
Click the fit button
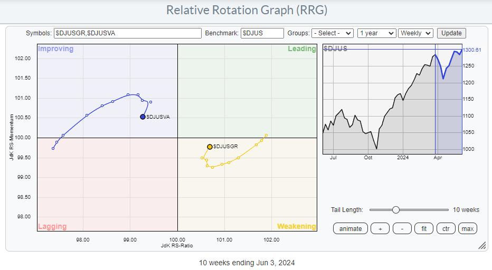coord(424,228)
